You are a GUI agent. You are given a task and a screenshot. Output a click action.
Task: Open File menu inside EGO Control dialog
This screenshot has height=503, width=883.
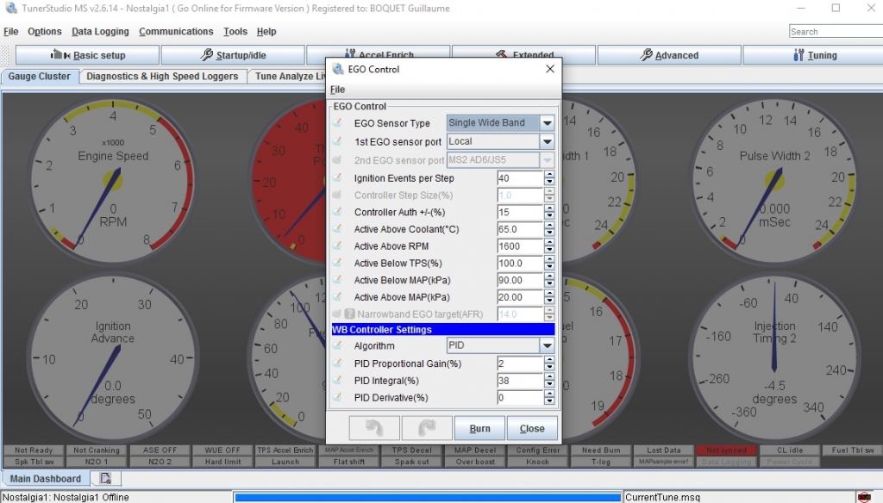click(337, 90)
